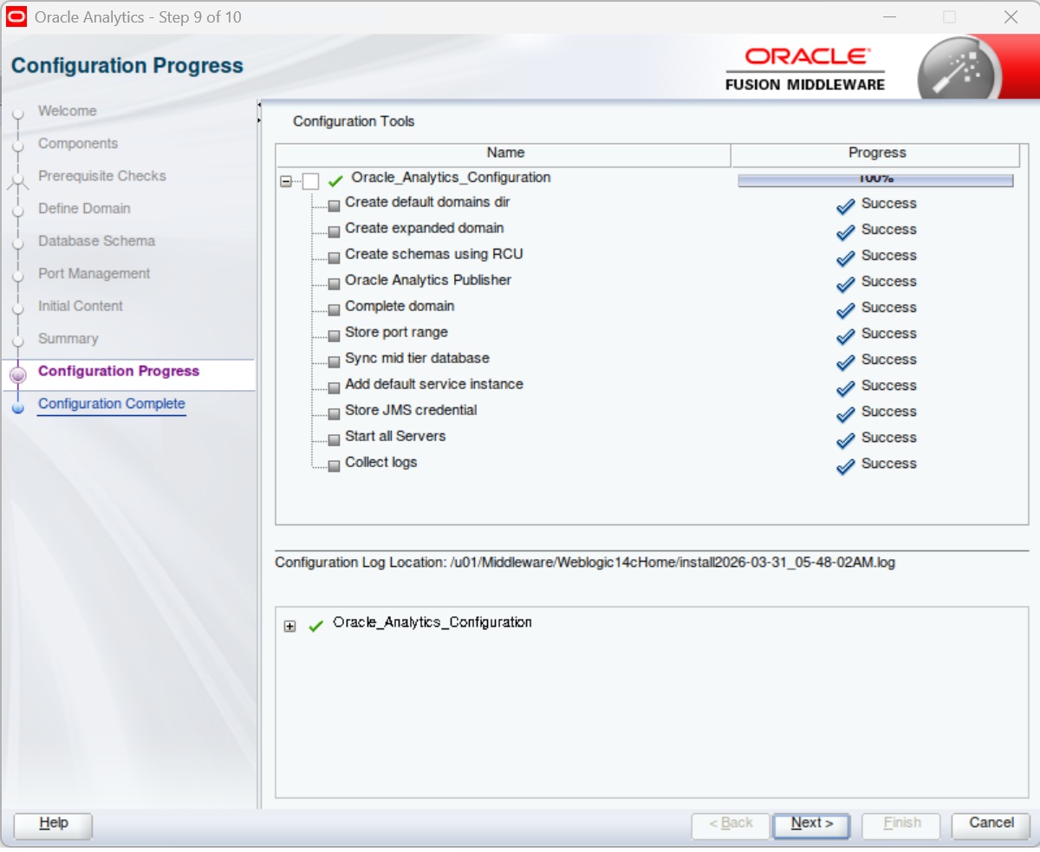Viewport: 1040px width, 852px height.
Task: Collapse the Oracle_Analytics_Configuration tree in Configuration Tools
Action: point(285,181)
